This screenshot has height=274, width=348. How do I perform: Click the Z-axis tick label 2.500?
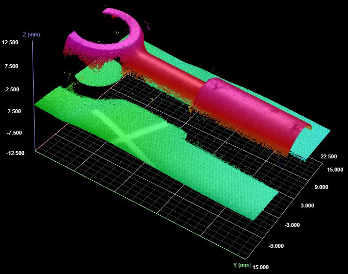coord(12,89)
